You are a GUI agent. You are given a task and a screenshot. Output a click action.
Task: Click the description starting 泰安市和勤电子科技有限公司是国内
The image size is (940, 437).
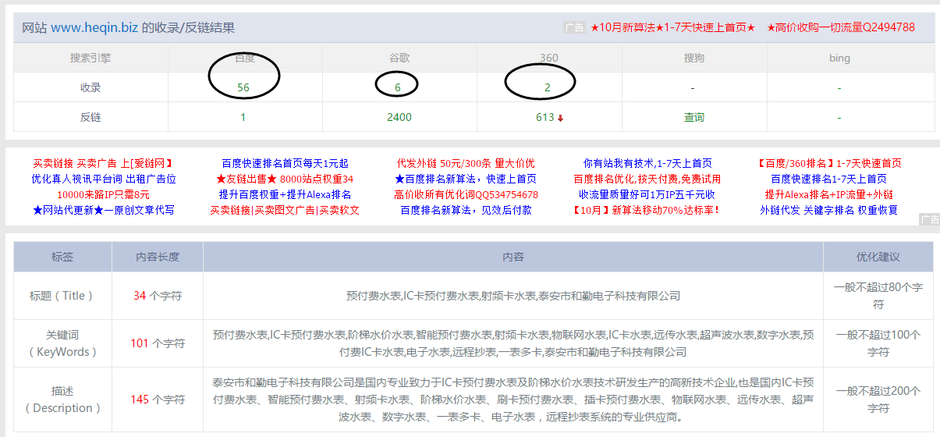(x=513, y=399)
